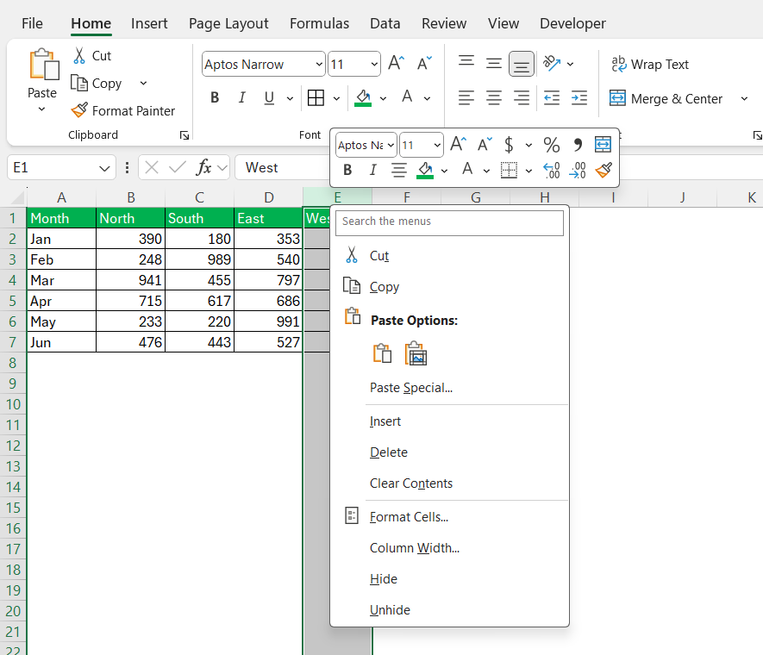Select column B header

[130, 197]
